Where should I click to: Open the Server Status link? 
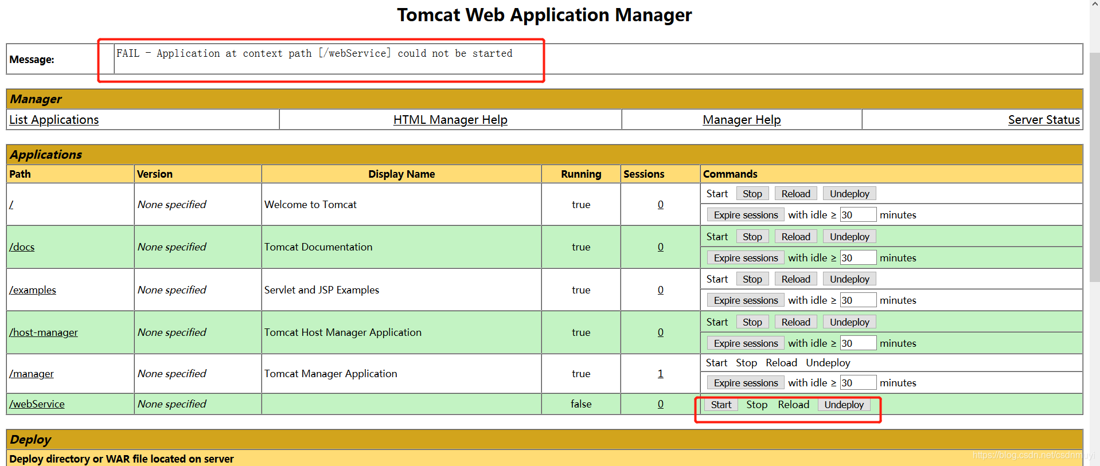[x=1044, y=120]
